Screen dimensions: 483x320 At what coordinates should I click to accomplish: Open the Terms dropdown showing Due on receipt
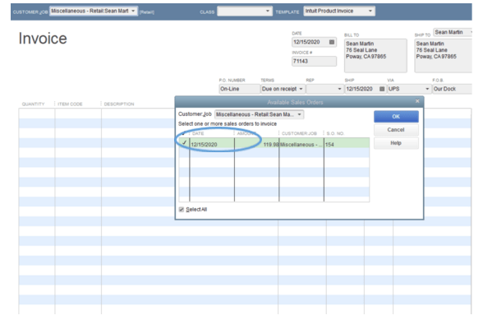tap(301, 89)
